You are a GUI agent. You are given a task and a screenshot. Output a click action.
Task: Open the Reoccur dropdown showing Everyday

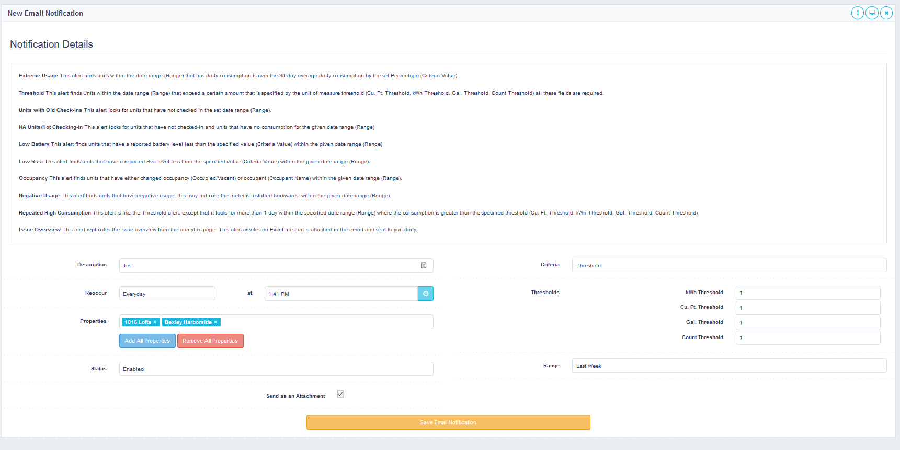(x=167, y=294)
